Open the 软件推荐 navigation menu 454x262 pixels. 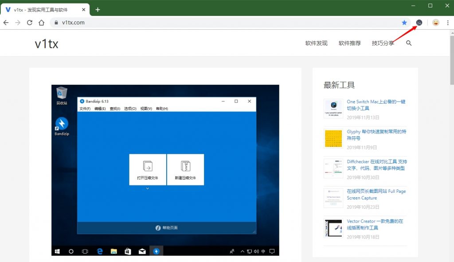pyautogui.click(x=349, y=43)
